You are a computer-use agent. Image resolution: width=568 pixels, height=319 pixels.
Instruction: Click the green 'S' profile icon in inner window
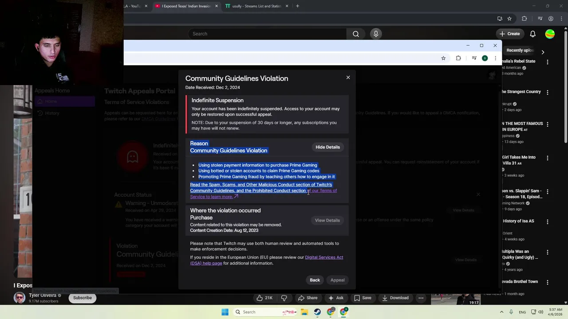[485, 58]
